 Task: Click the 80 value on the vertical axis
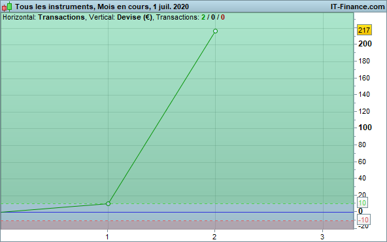pos(362,145)
